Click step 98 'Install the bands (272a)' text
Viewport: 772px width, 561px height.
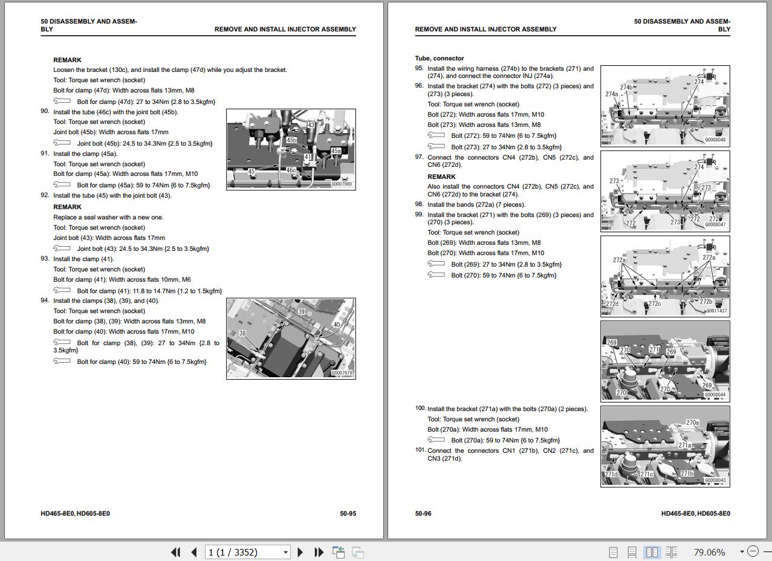click(x=476, y=204)
